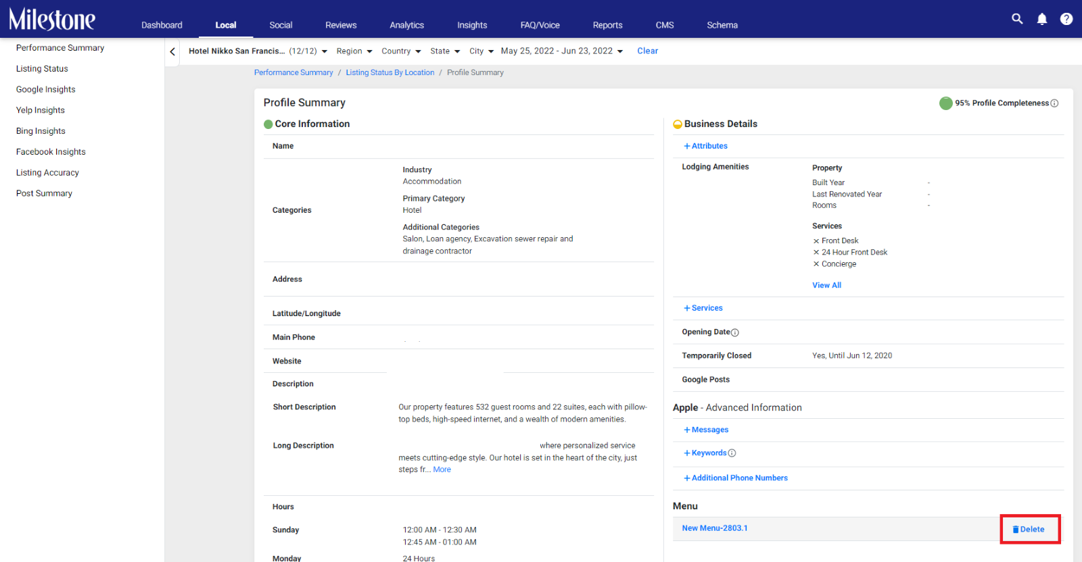The width and height of the screenshot is (1082, 562).
Task: Click the Performance Summary breadcrumb link
Action: tap(293, 73)
